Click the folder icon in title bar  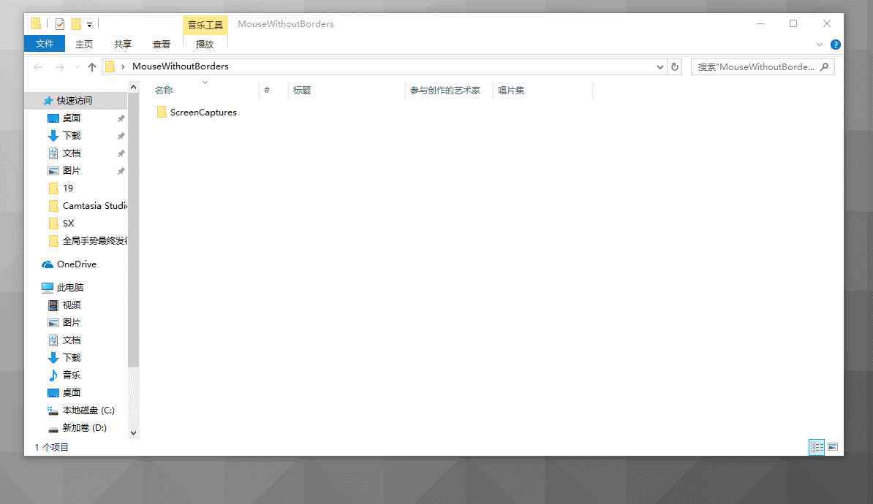click(x=36, y=23)
